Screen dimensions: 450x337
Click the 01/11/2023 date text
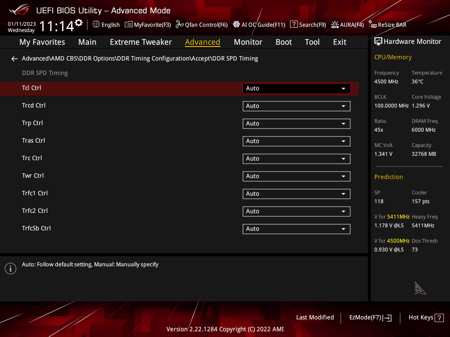click(22, 24)
